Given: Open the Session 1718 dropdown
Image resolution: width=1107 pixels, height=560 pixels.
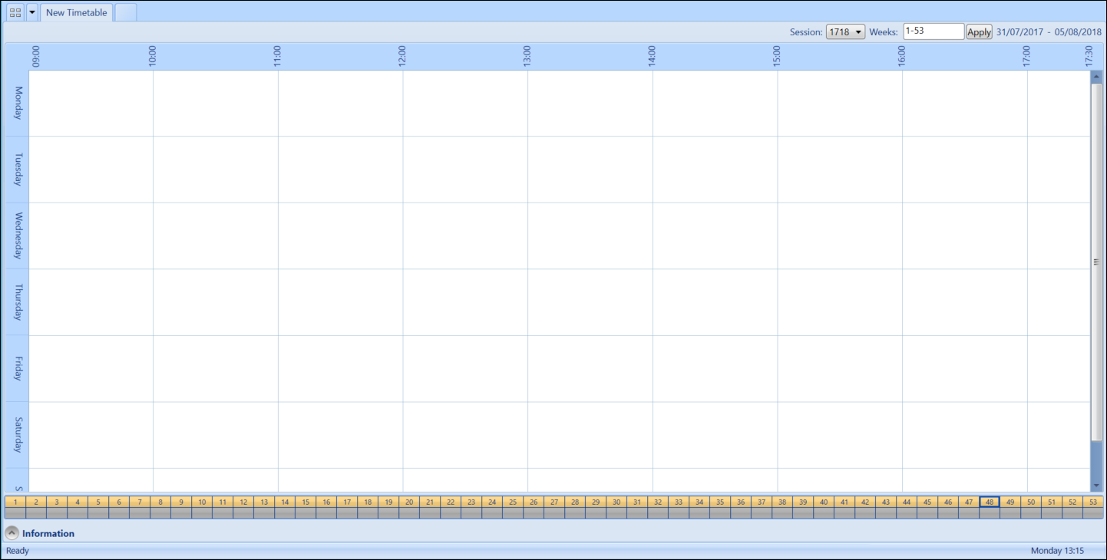Looking at the screenshot, I should tap(846, 32).
